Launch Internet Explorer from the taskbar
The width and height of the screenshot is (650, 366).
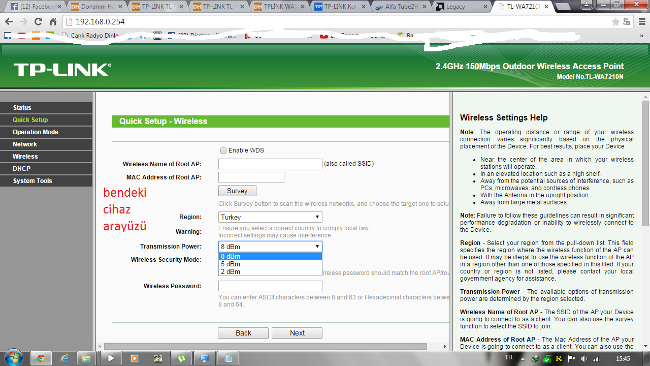pyautogui.click(x=64, y=358)
